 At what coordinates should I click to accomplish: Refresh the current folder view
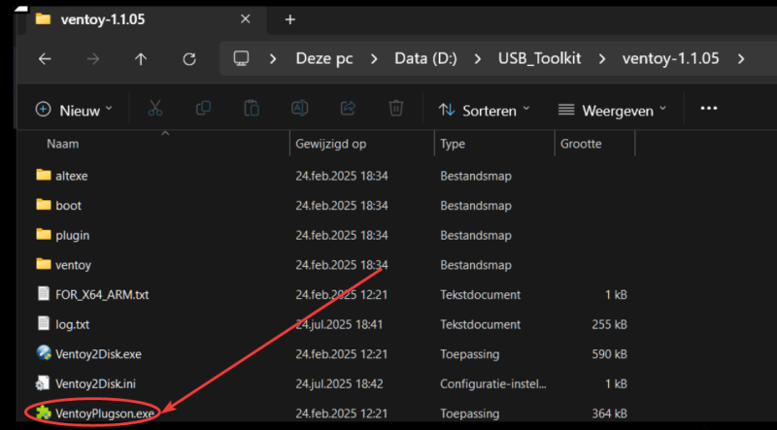(189, 59)
